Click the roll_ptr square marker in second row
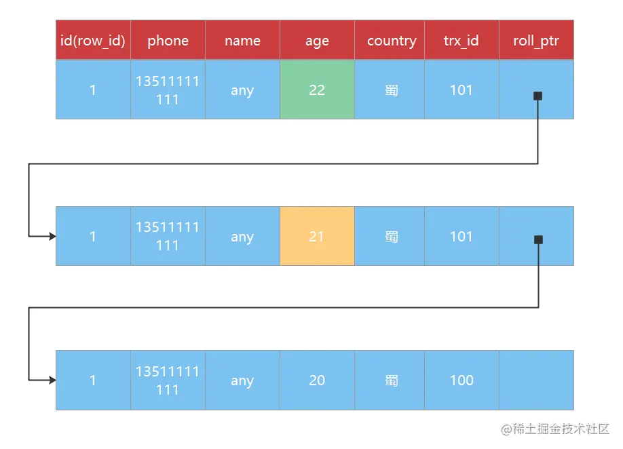 538,240
